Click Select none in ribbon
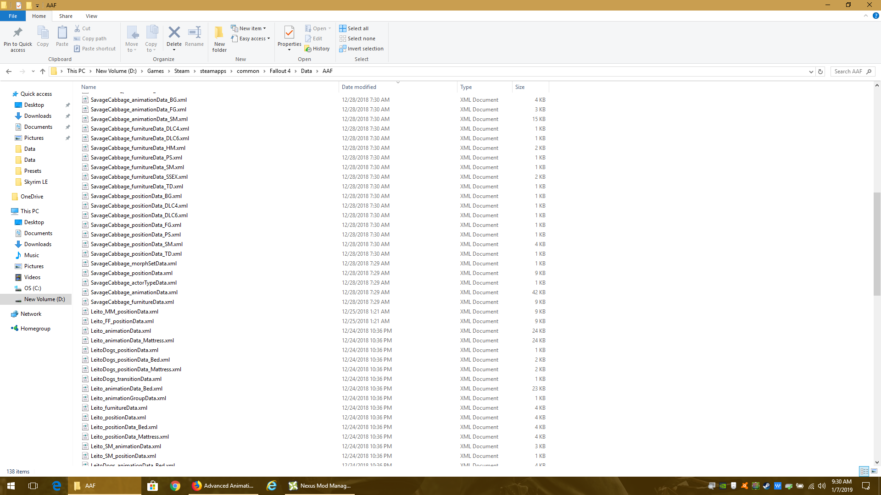881x495 pixels. (357, 38)
